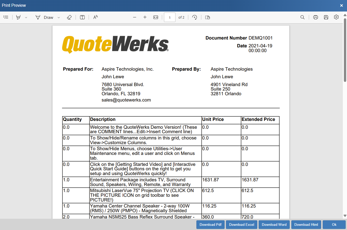This screenshot has height=230, width=347.
Task: Select the Eraser tool
Action: tap(69, 17)
